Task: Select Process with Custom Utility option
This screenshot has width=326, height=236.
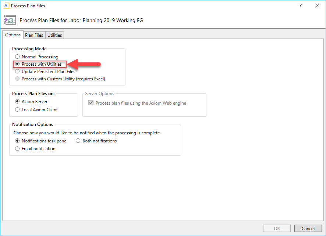Action: coord(17,79)
